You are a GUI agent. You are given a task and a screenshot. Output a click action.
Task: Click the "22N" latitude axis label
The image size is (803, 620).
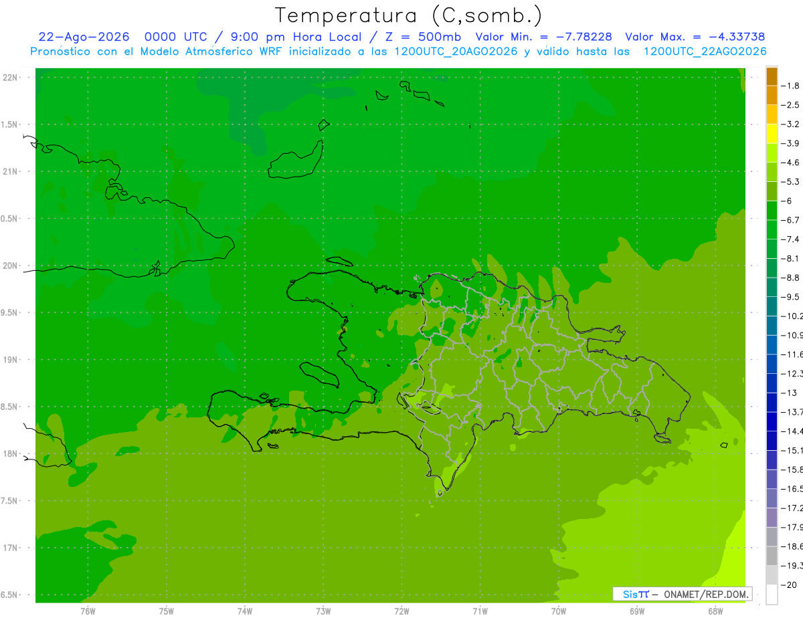(11, 78)
